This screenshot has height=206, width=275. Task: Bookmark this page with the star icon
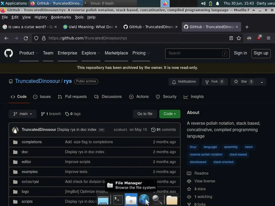[x=239, y=38]
